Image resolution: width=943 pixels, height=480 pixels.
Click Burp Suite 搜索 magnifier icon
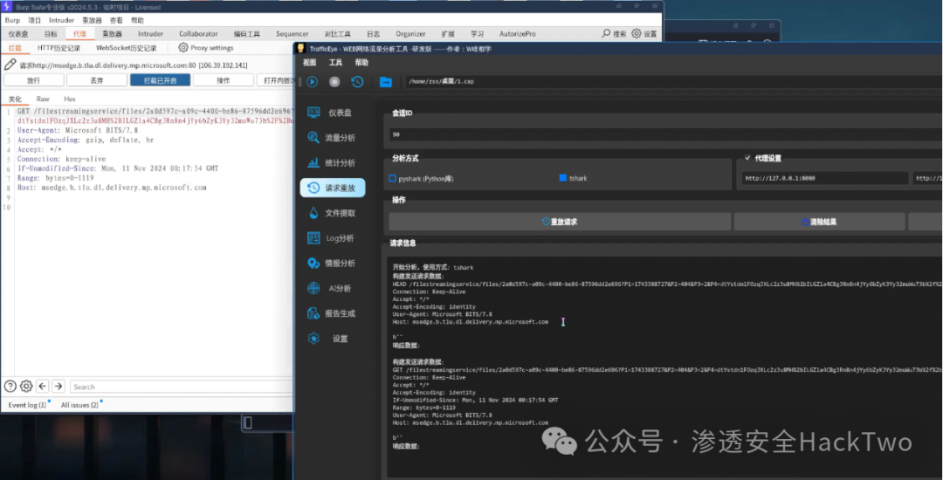click(606, 34)
